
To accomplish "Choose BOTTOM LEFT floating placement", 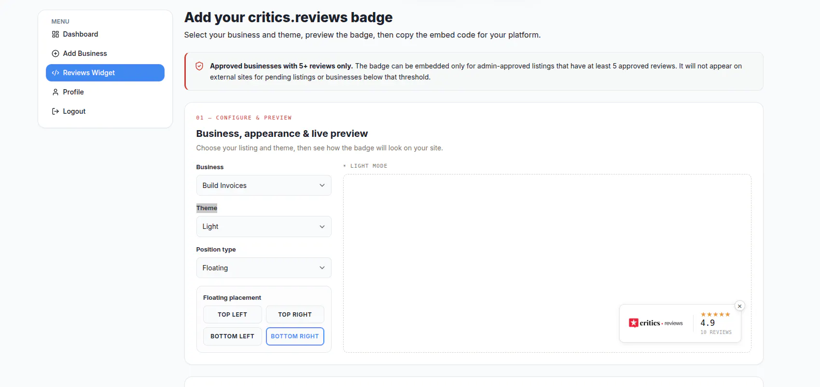I will [233, 336].
